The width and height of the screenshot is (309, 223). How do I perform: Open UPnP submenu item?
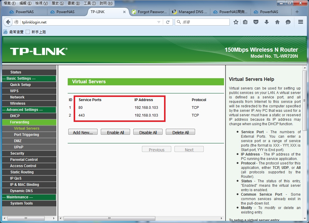(x=29, y=147)
